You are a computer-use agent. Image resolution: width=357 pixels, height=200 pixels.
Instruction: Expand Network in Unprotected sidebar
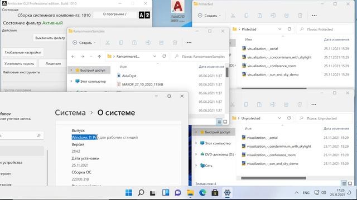click(x=196, y=166)
